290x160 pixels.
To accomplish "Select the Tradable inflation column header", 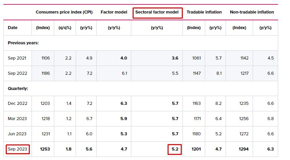I will [204, 12].
